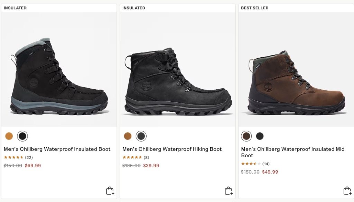Screen dimensions: 354x202
Task: Click the $69.99 sale price
Action: coord(33,165)
